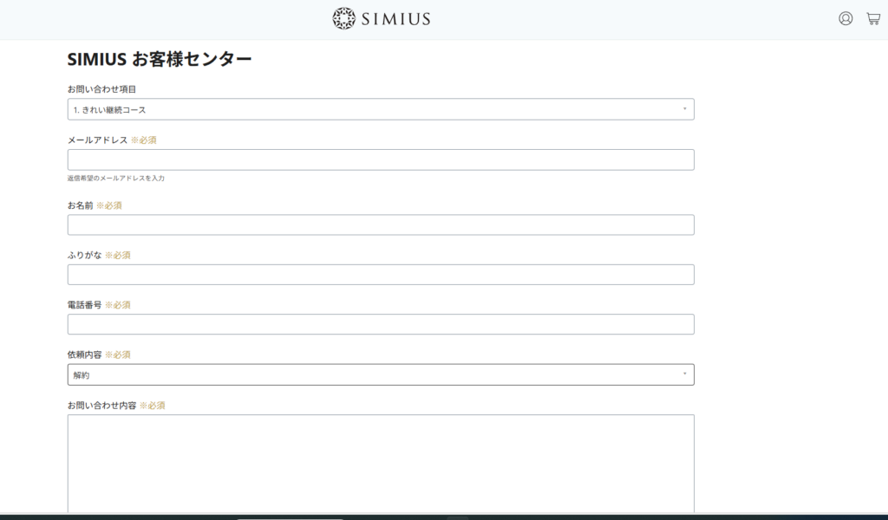Viewport: 888px width, 520px height.
Task: Click the 電話番号 field label
Action: (84, 305)
